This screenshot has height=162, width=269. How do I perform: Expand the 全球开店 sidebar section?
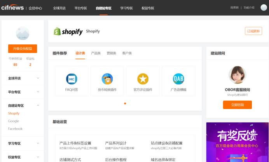tap(23, 78)
